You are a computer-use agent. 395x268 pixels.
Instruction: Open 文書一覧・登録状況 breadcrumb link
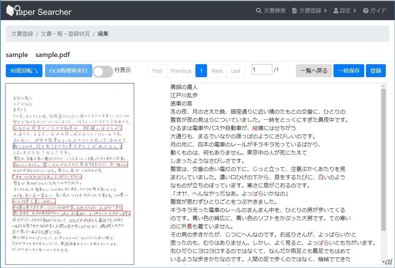pos(65,34)
